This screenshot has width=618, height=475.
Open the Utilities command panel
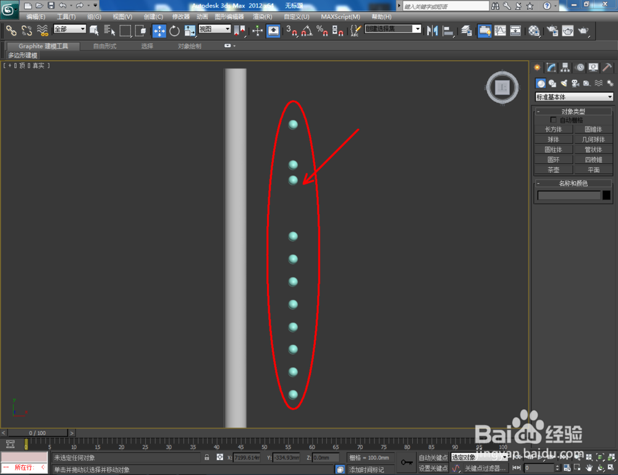coord(607,68)
